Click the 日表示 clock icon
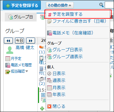 49,73
